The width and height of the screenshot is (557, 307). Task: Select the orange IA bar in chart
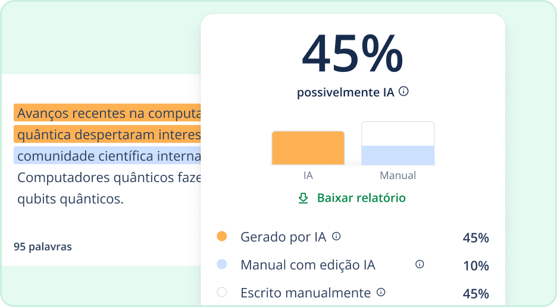coord(308,148)
